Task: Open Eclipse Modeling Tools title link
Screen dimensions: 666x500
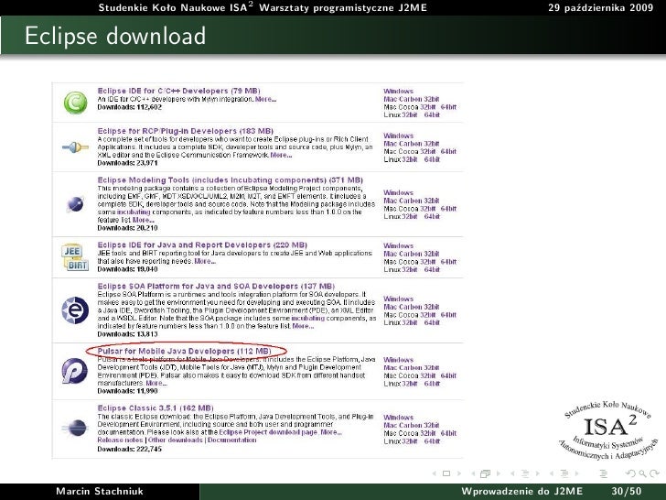Action: coord(231,179)
